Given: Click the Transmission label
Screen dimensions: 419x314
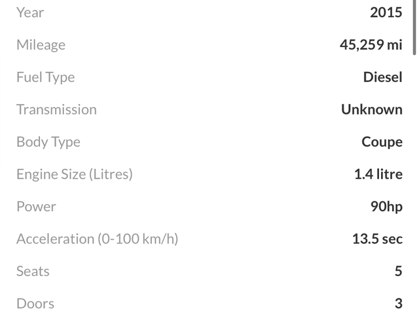Looking at the screenshot, I should click(56, 109).
